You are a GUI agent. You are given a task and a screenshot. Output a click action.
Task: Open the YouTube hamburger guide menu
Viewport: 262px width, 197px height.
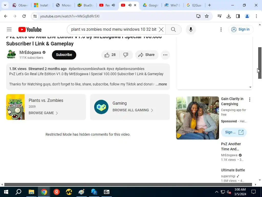coord(9,29)
